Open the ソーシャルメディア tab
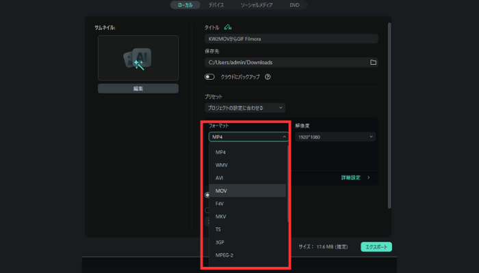 click(x=257, y=5)
